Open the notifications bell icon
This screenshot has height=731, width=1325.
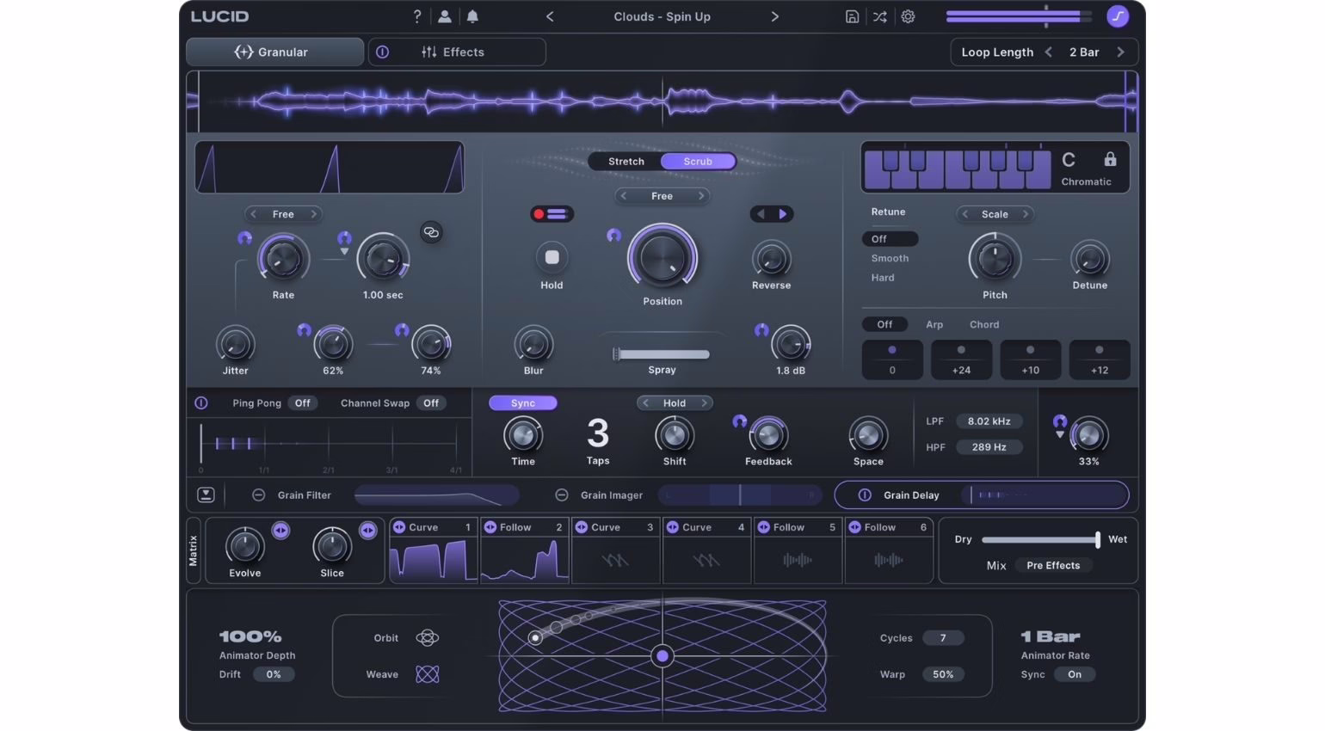point(472,16)
